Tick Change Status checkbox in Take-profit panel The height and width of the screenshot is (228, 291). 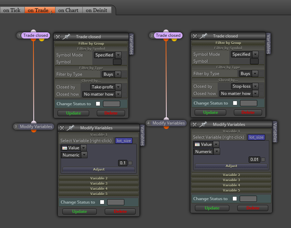click(98, 104)
